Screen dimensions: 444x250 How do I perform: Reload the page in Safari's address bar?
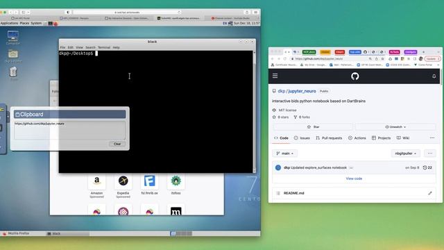tap(179, 12)
